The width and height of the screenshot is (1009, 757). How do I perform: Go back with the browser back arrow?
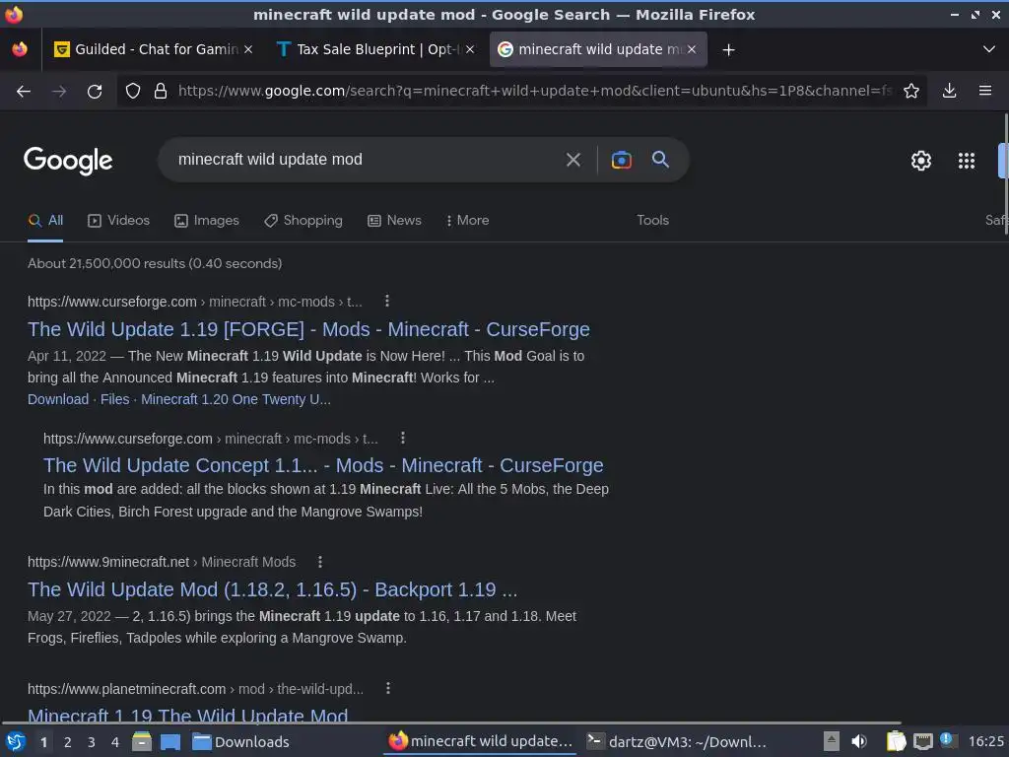(x=24, y=91)
